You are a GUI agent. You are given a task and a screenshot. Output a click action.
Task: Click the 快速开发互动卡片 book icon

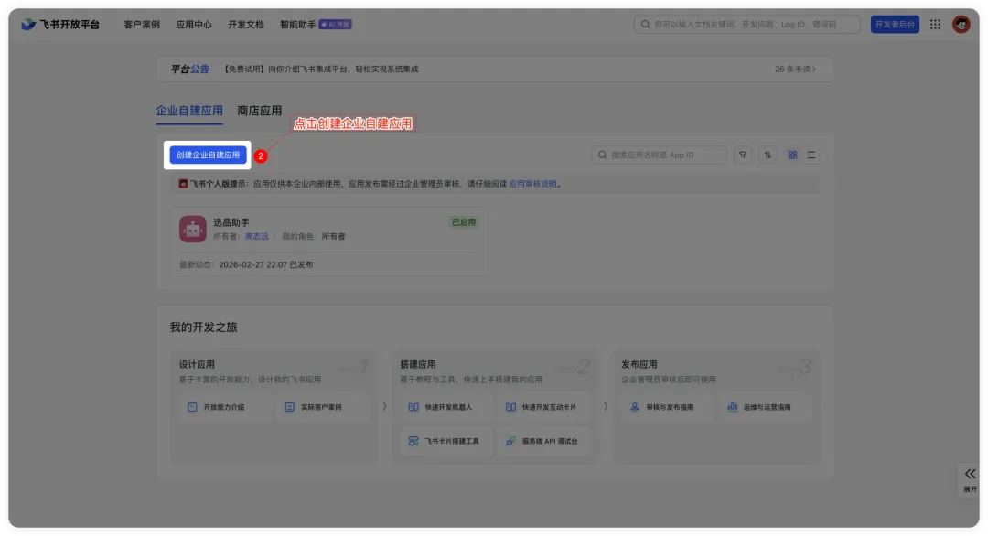coord(511,408)
